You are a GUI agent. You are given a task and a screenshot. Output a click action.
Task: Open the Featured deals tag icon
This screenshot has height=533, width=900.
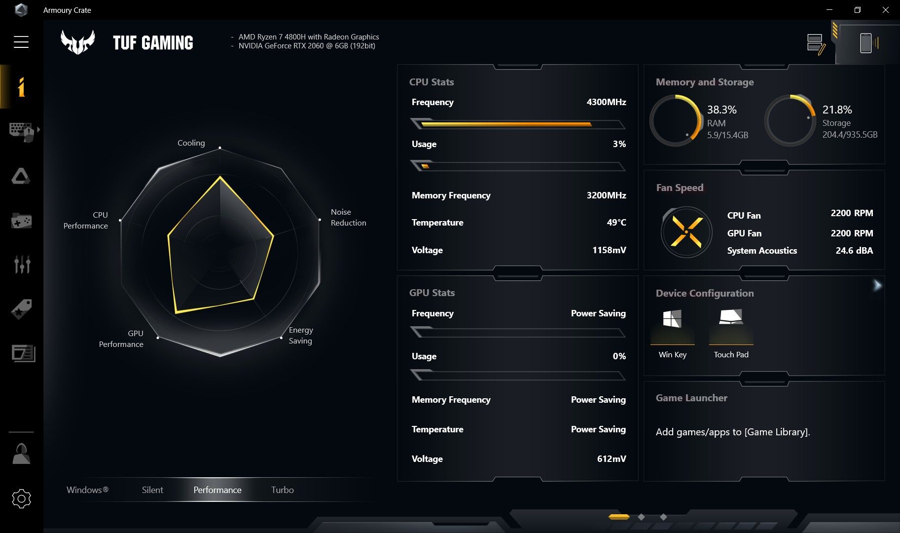point(21,309)
